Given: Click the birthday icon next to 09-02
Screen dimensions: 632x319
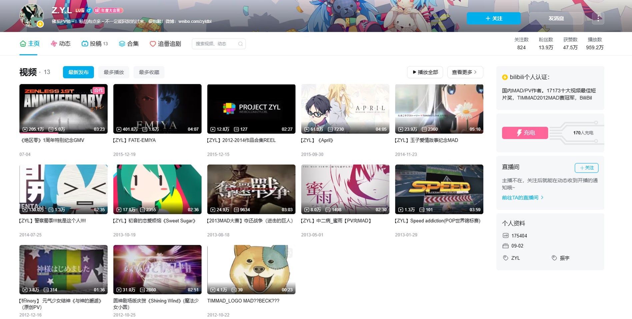Looking at the screenshot, I should coord(506,246).
